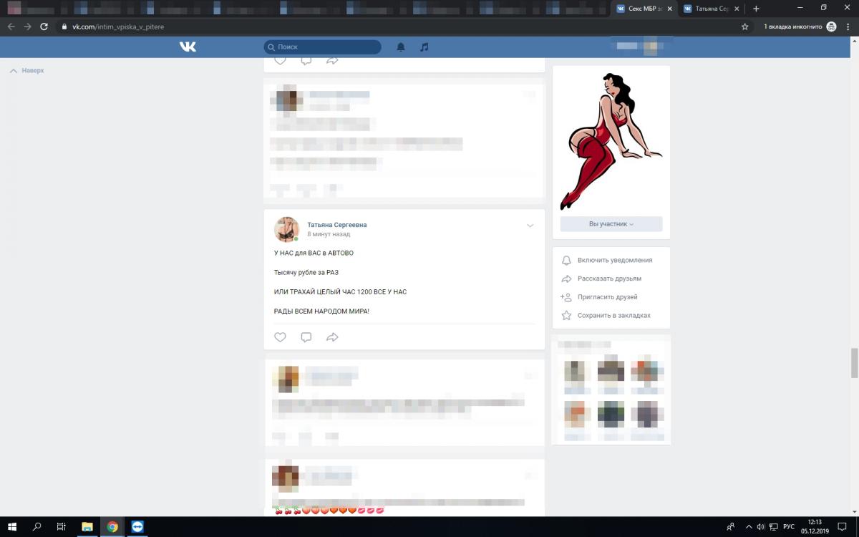
Task: Collapse page upward using the Наверх arrow
Action: point(26,71)
